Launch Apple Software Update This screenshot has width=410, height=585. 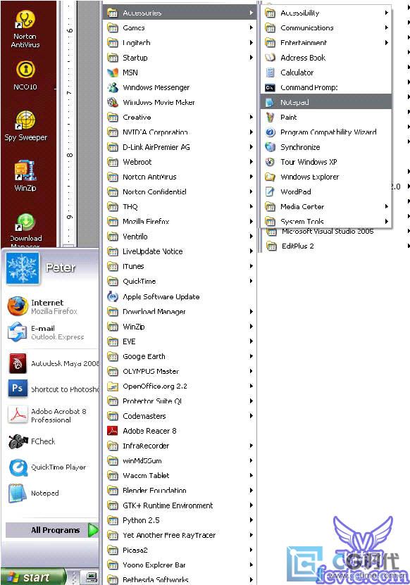[180, 296]
